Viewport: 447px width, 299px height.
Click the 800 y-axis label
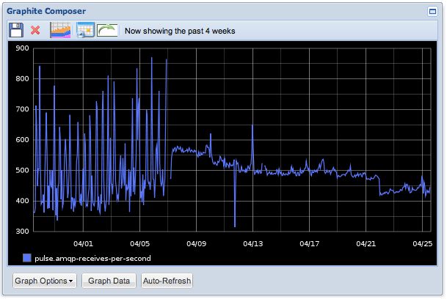pyautogui.click(x=22, y=78)
